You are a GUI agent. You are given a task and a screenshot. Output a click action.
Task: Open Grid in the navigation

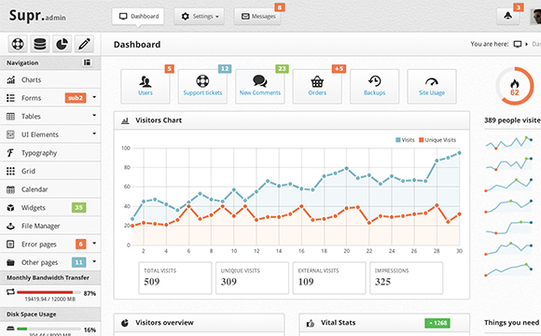[x=50, y=171]
